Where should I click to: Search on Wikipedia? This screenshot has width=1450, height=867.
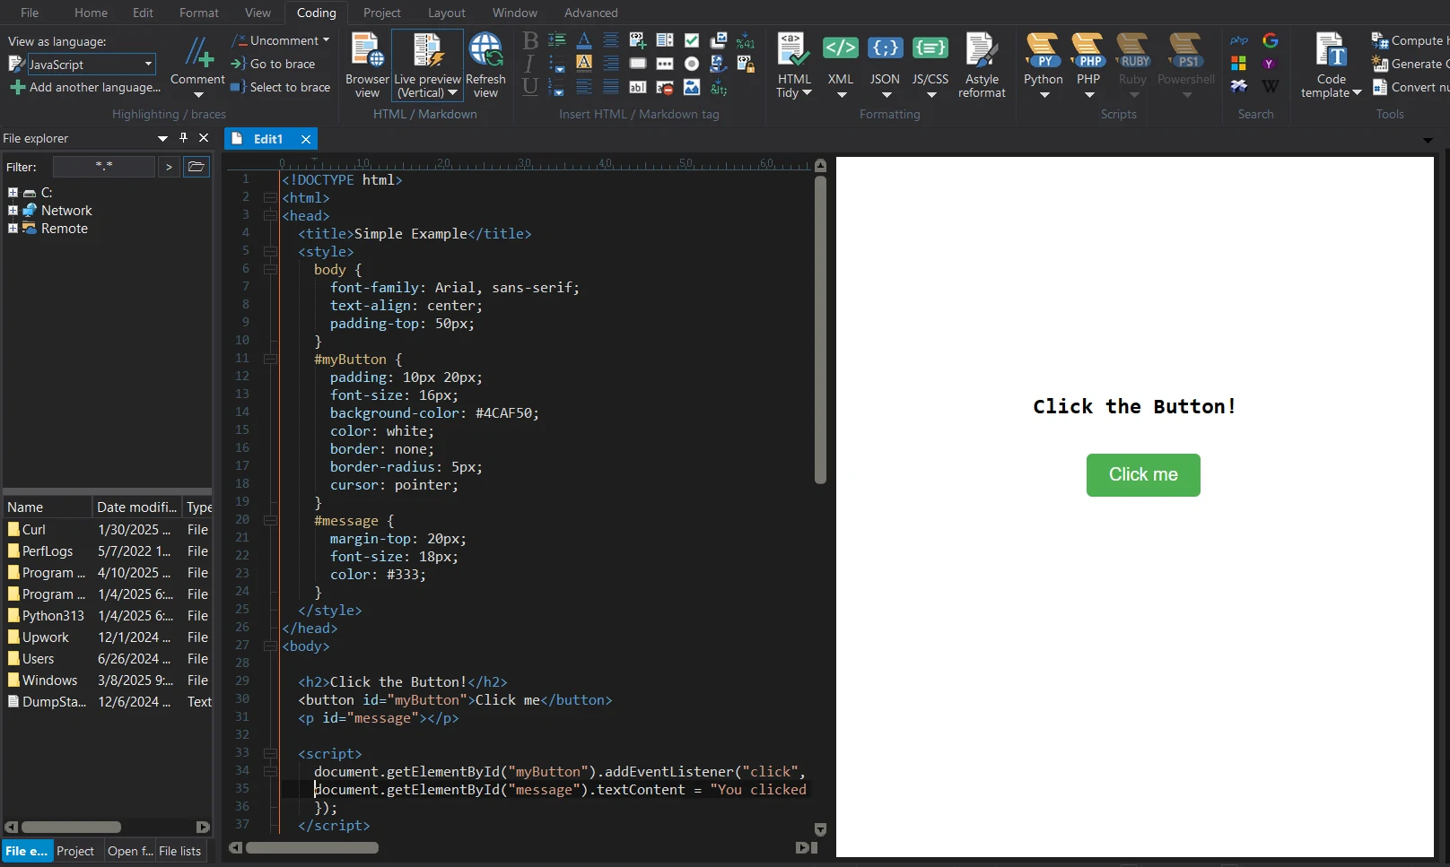(x=1271, y=86)
